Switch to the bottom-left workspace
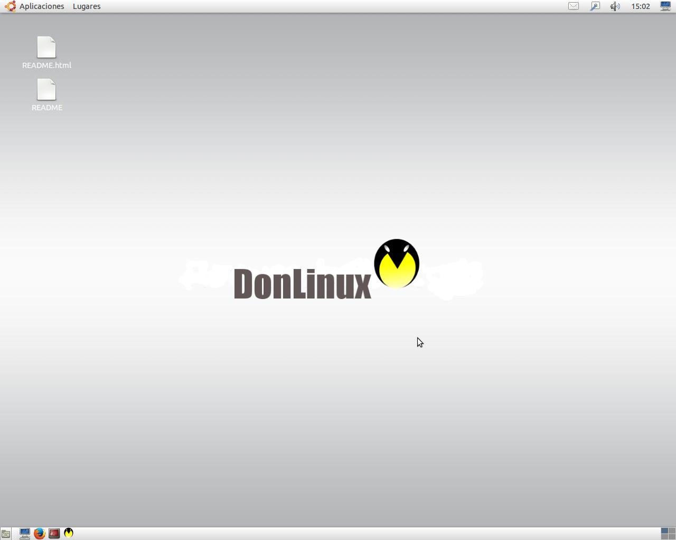Viewport: 676px width, 540px height. (x=664, y=536)
